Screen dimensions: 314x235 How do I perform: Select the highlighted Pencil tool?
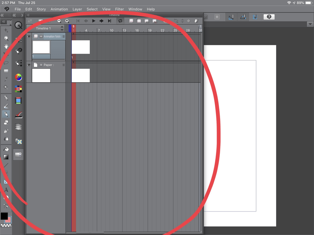(x=6, y=114)
